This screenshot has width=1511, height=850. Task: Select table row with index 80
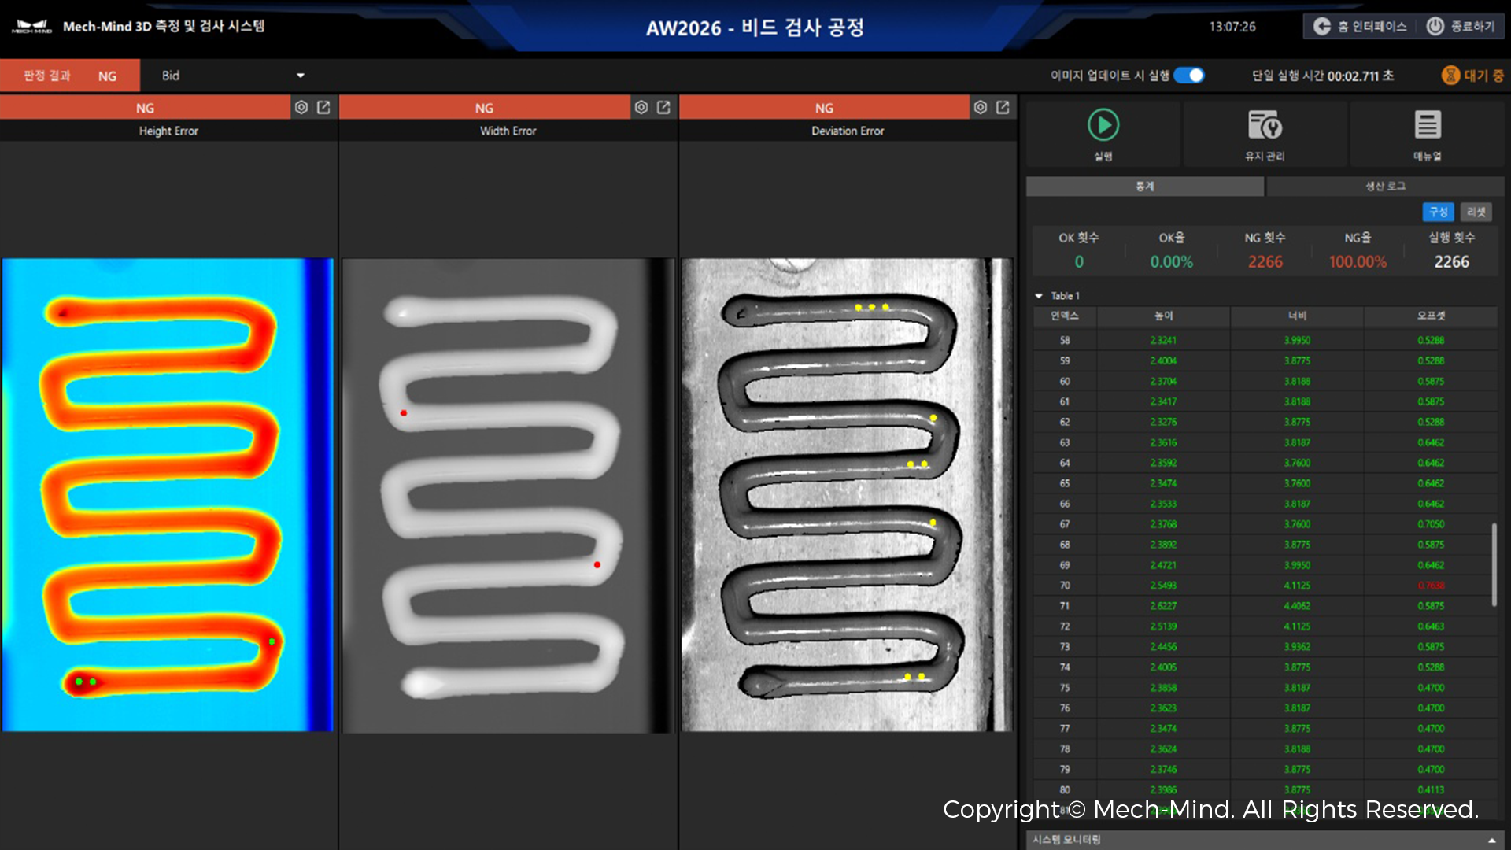[1265, 789]
